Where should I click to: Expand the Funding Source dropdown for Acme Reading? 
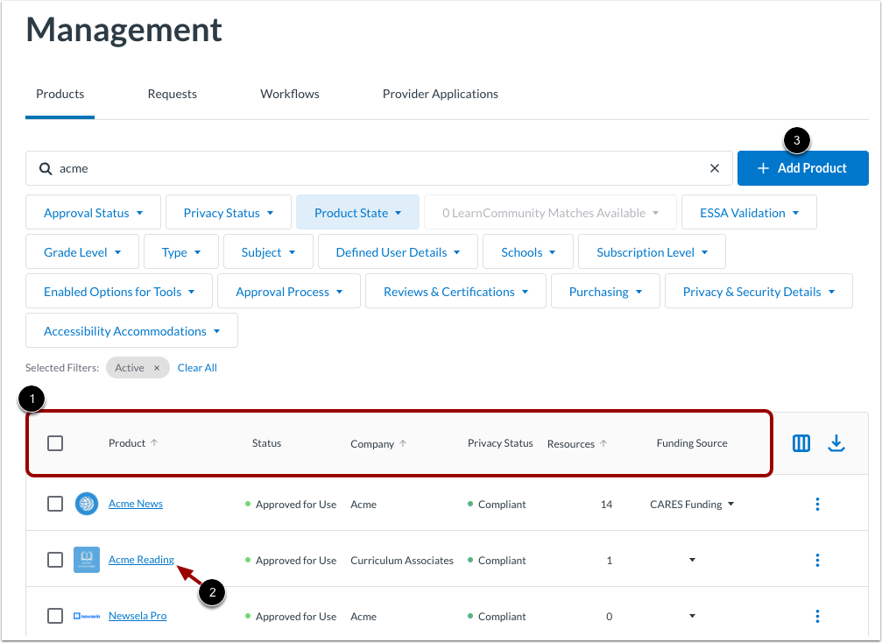[692, 560]
